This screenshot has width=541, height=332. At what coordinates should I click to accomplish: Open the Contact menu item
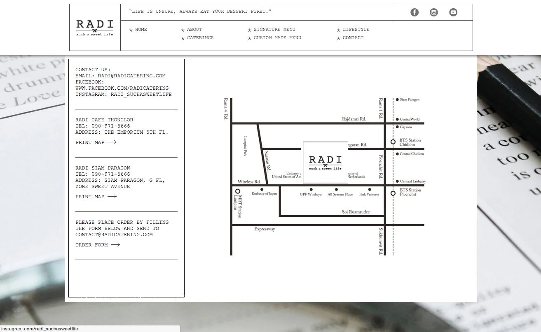(353, 38)
